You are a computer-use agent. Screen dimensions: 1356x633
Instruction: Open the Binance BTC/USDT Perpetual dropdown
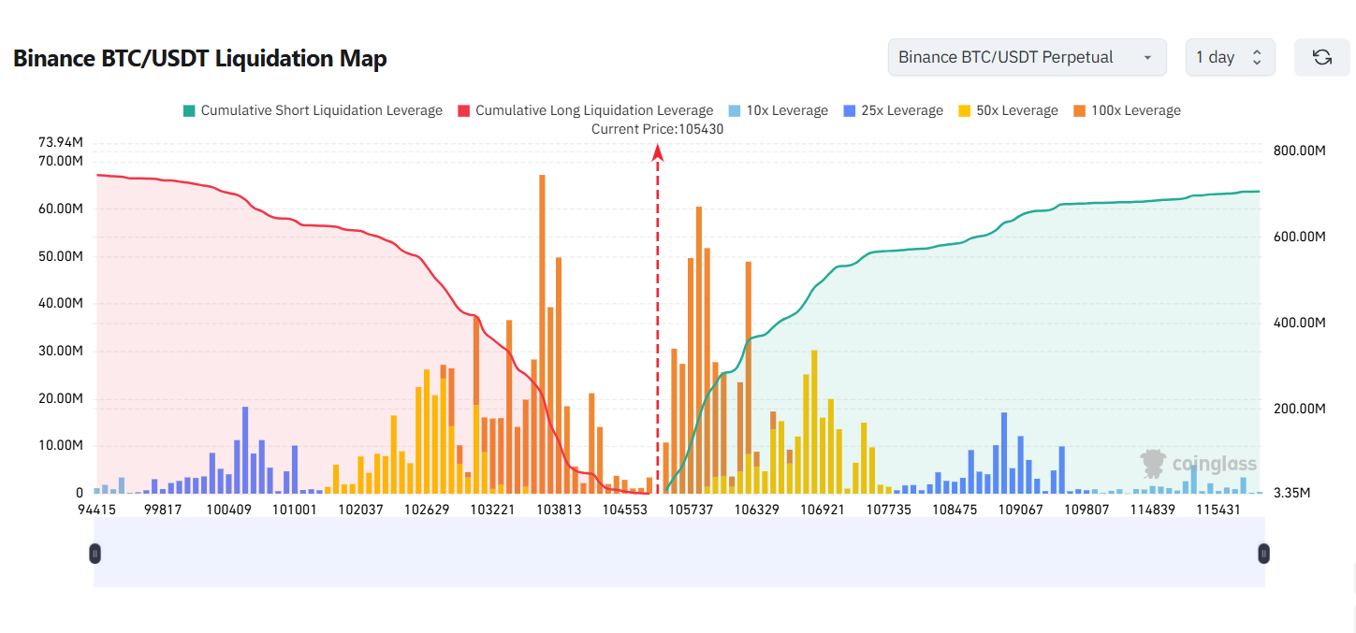tap(1027, 57)
